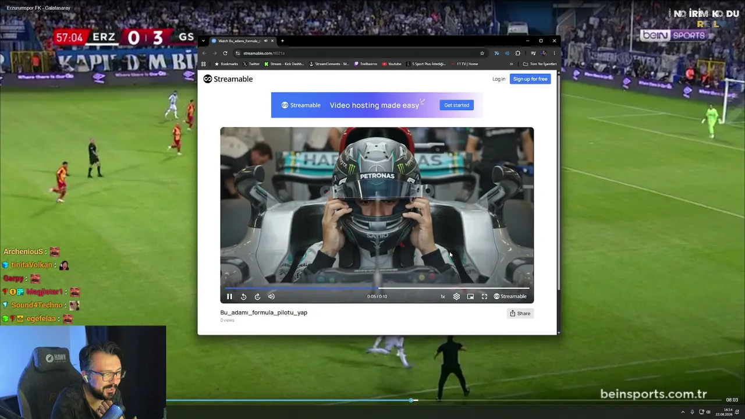Open the browser tab search dropdown
Screen dimensions: 745x419
click(203, 41)
